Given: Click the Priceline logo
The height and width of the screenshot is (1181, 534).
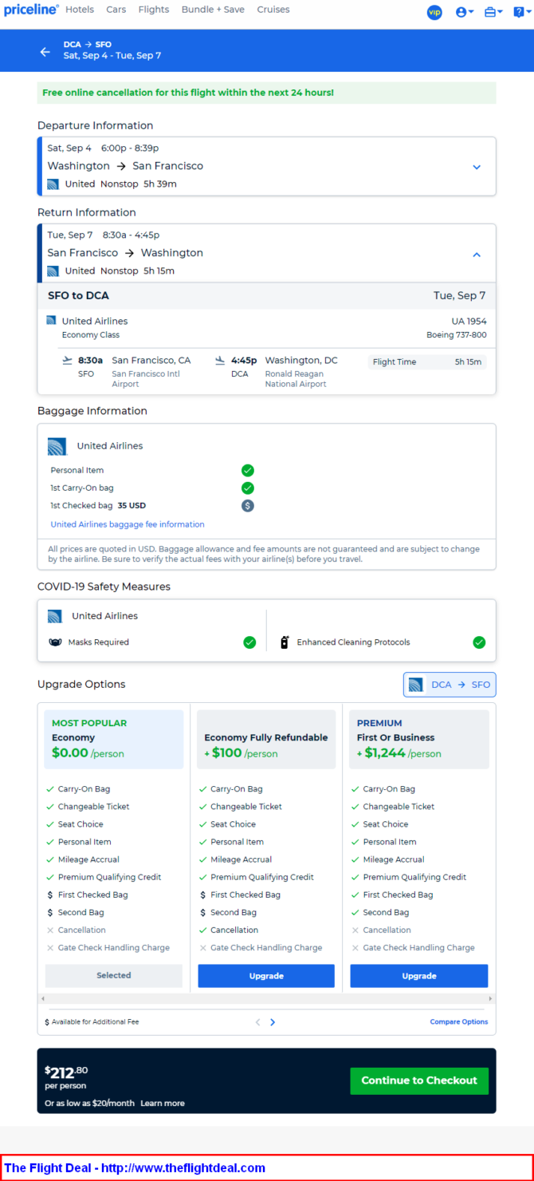Looking at the screenshot, I should coord(31,10).
